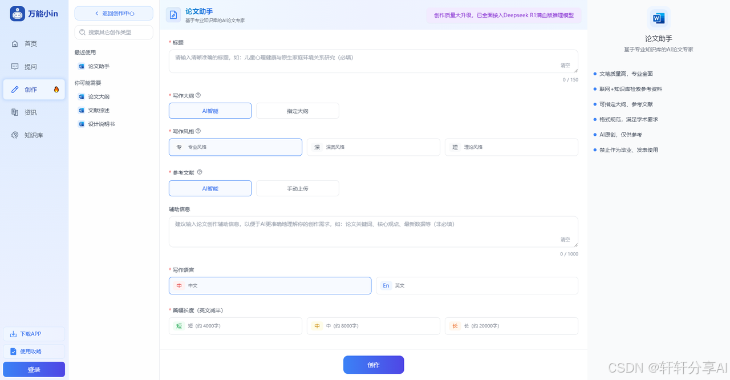The width and height of the screenshot is (730, 380).
Task: Click the help icon next to 写作风格
Action: point(198,131)
